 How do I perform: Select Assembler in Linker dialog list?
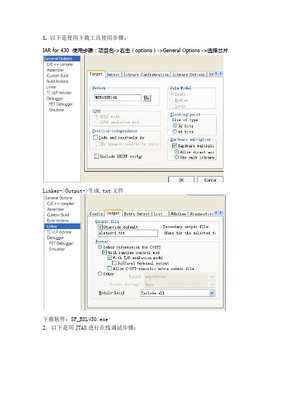56,209
